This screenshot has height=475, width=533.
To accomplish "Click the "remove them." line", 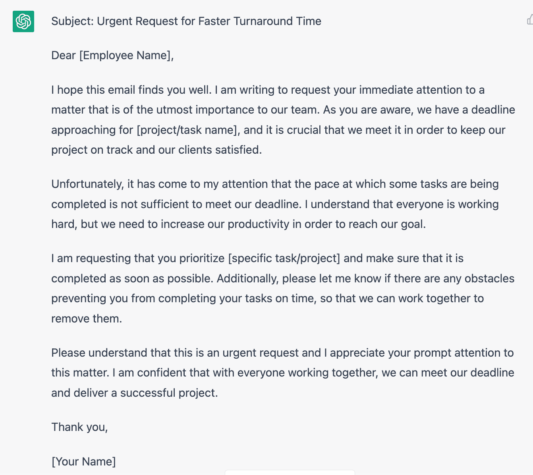I will (87, 319).
